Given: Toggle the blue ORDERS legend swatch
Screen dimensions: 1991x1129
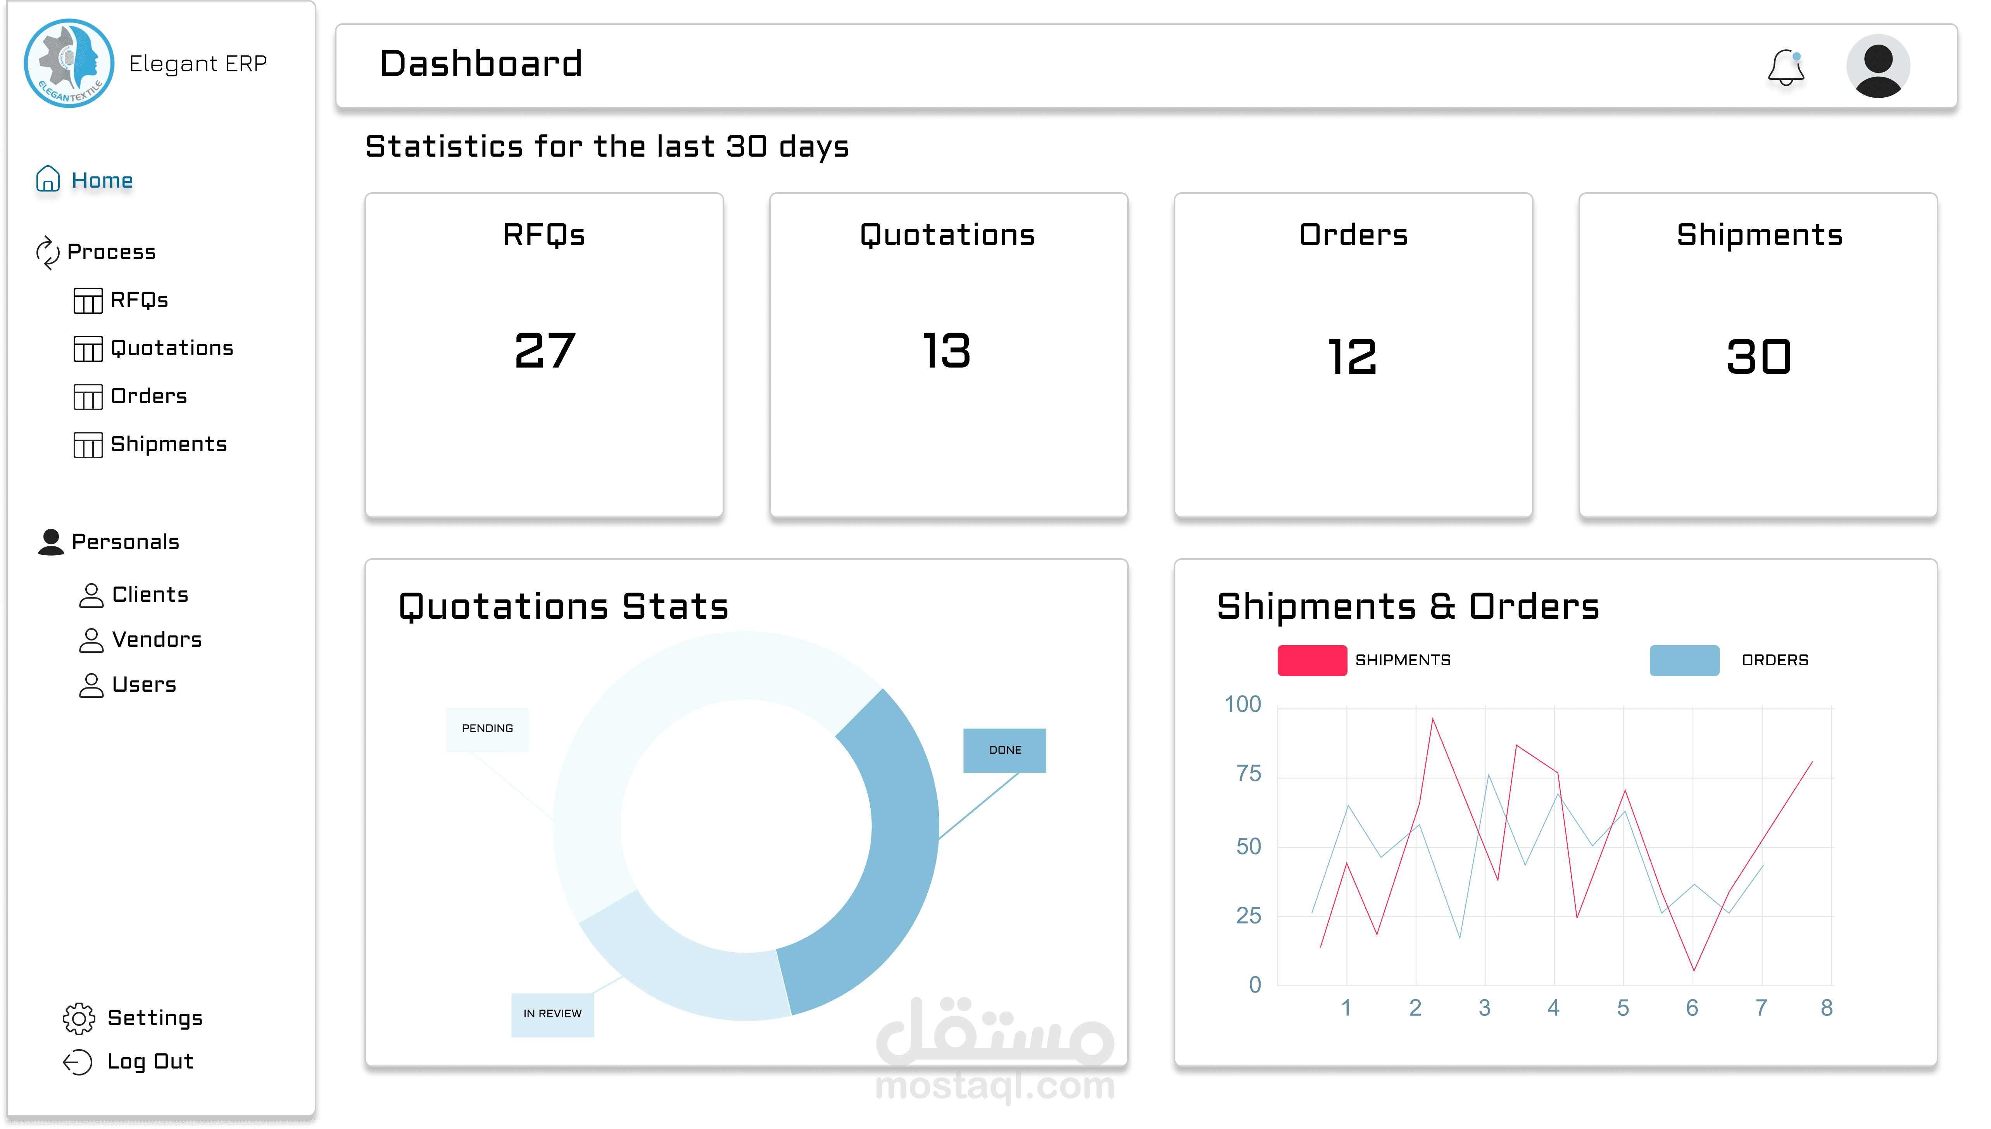Looking at the screenshot, I should 1684,660.
